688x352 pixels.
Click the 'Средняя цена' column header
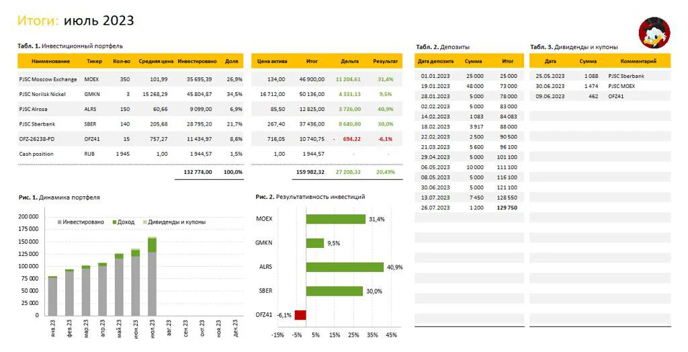156,61
